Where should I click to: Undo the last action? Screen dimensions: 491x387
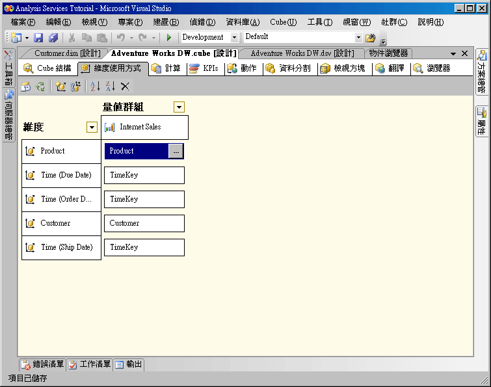coord(121,38)
